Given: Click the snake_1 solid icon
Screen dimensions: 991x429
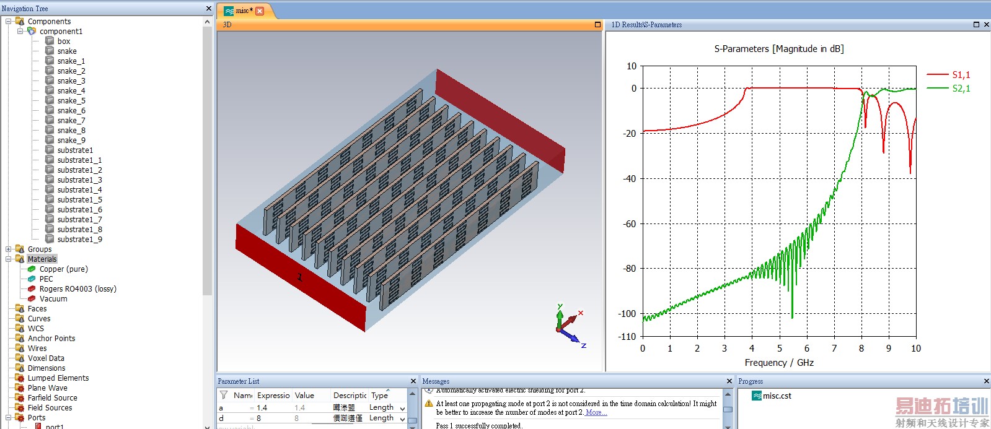Looking at the screenshot, I should point(50,61).
